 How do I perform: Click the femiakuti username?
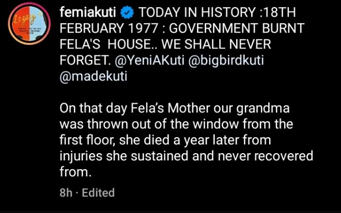90,12
